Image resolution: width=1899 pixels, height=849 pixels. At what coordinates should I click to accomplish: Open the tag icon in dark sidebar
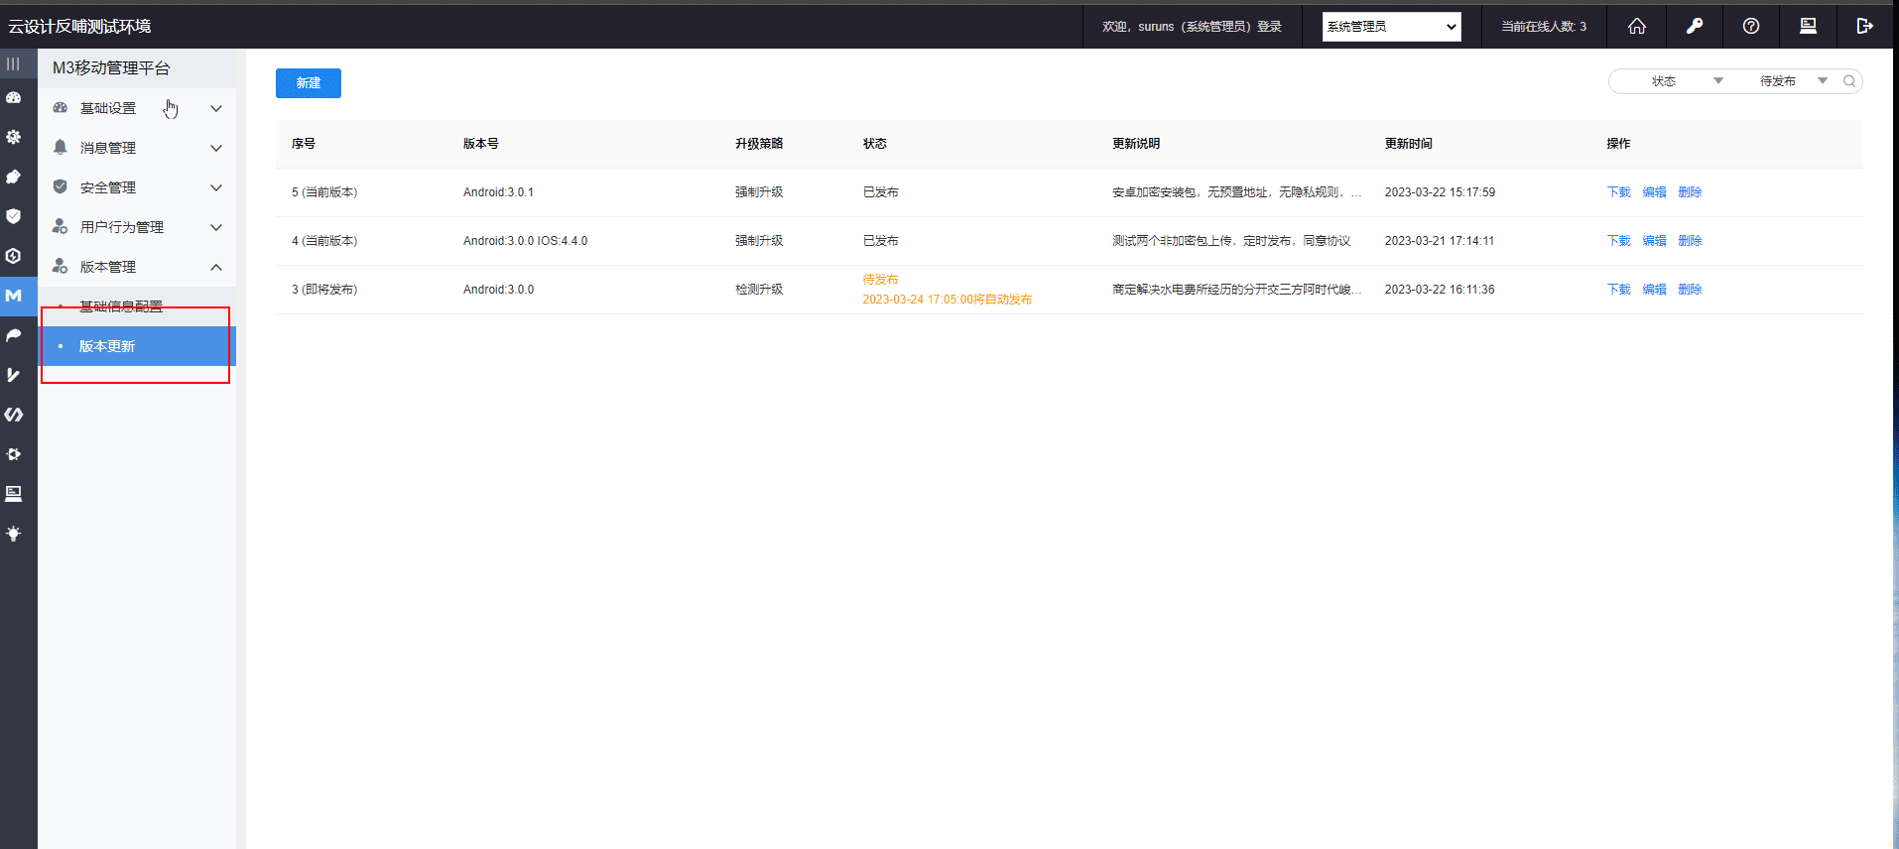click(x=13, y=177)
